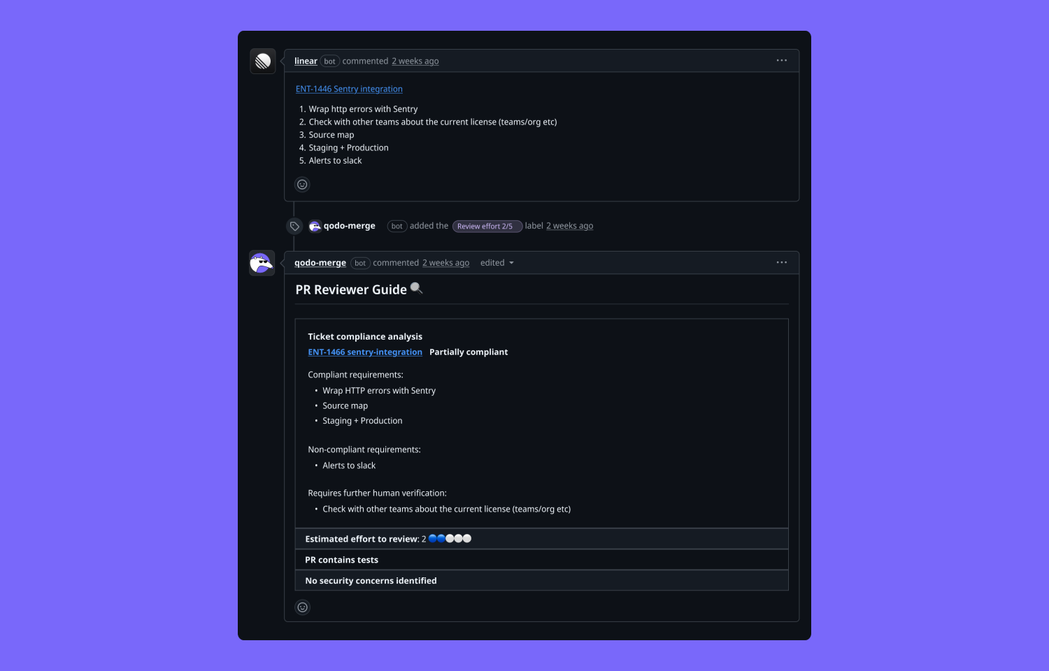This screenshot has height=671, width=1049.
Task: Click the Review effort 2/5 label
Action: (487, 226)
